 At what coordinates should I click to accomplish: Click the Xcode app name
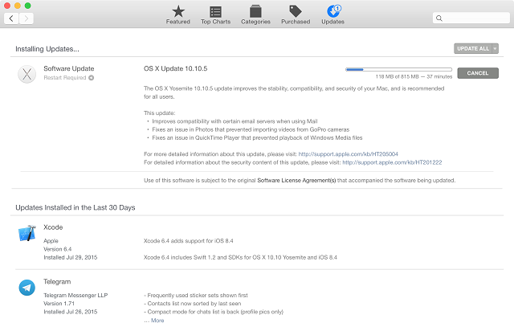(x=53, y=227)
